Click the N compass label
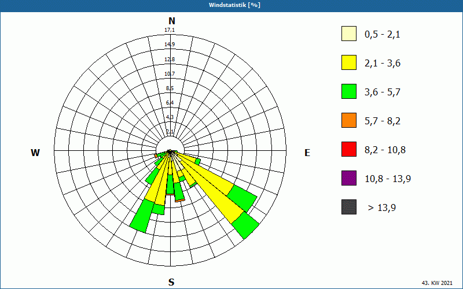Viewport: 463px width, 289px height. point(172,21)
